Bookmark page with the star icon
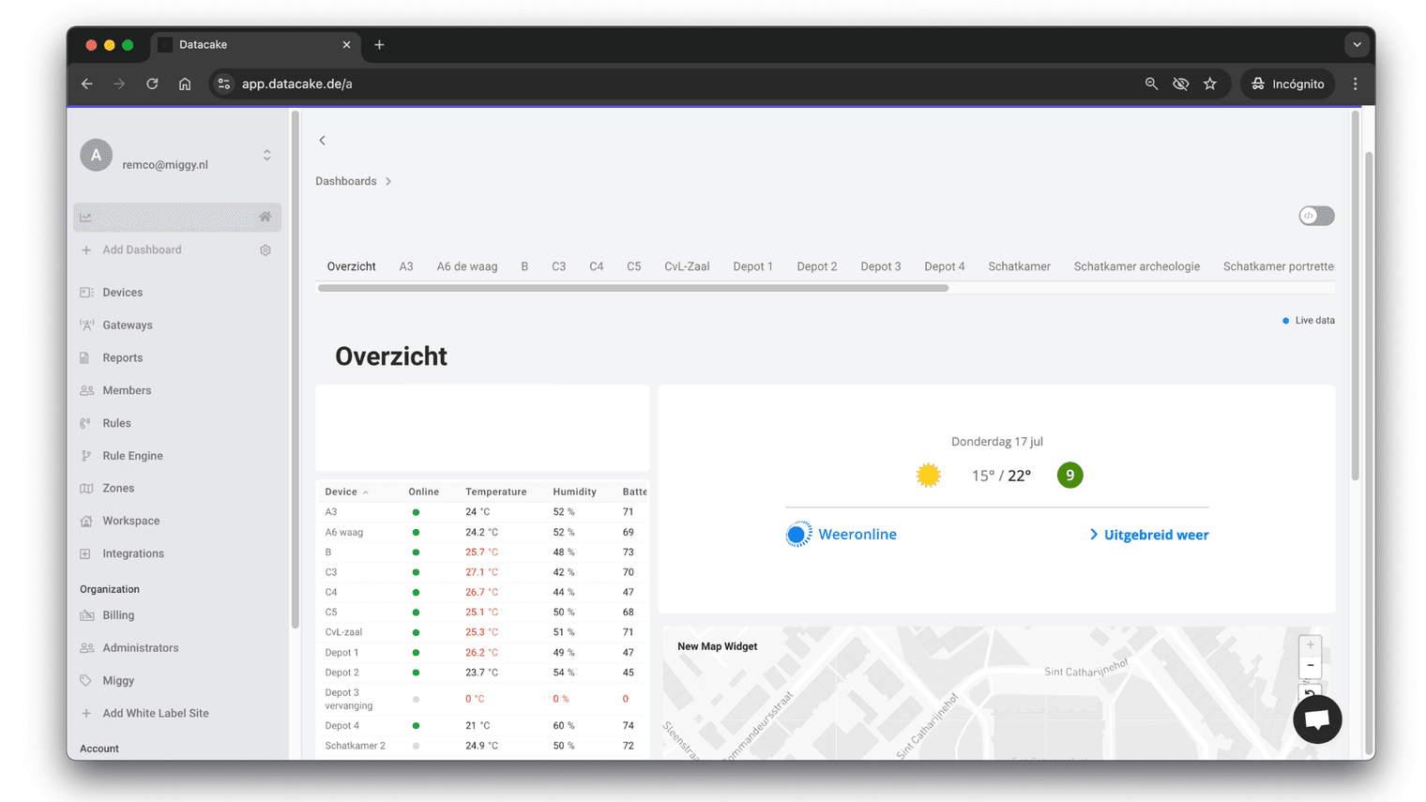 tap(1210, 83)
